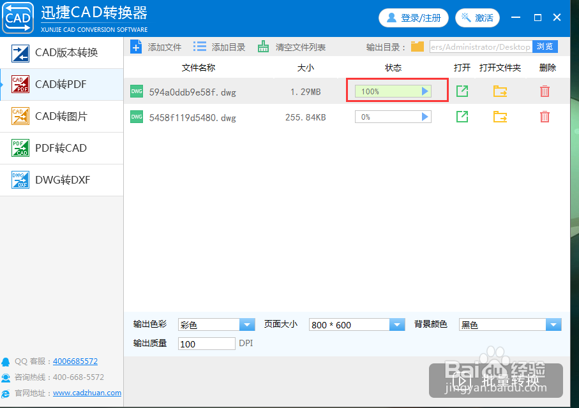Click the DWG icon of 594a0ddb9e58f.dwg
579x408 pixels.
point(137,91)
